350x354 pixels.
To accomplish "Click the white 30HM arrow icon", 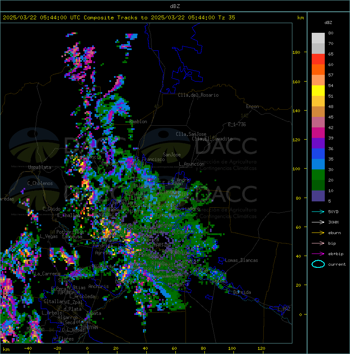I will tap(318, 222).
